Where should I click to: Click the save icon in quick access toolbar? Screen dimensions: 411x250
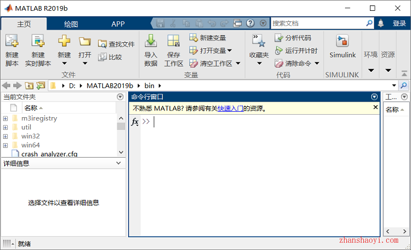[160, 24]
